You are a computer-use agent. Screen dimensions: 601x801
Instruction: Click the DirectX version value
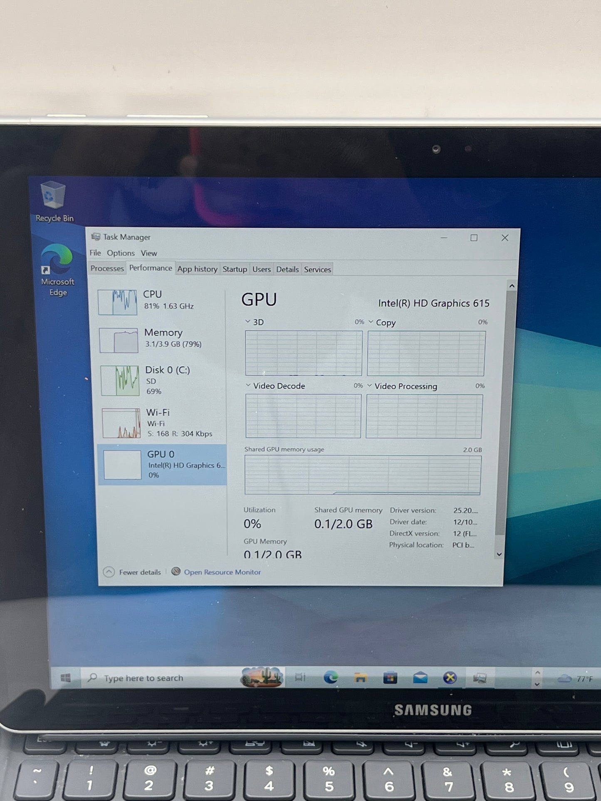coord(464,534)
